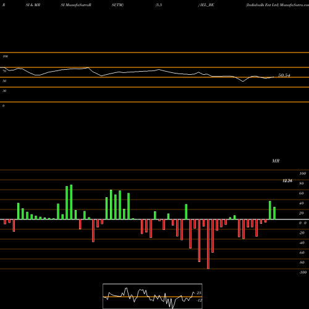Open the mini overview chart thumbnail

tap(153, 296)
